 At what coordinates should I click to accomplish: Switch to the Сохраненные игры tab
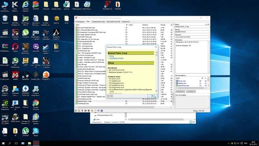coord(98,21)
